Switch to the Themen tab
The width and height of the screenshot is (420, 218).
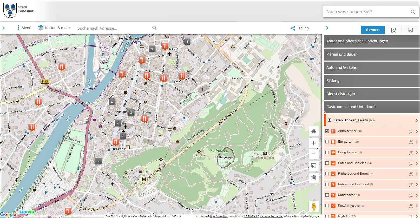click(372, 30)
